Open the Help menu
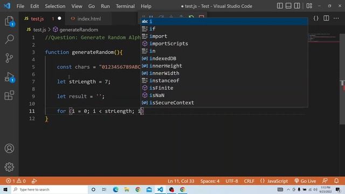345x194 pixels. coord(146,6)
